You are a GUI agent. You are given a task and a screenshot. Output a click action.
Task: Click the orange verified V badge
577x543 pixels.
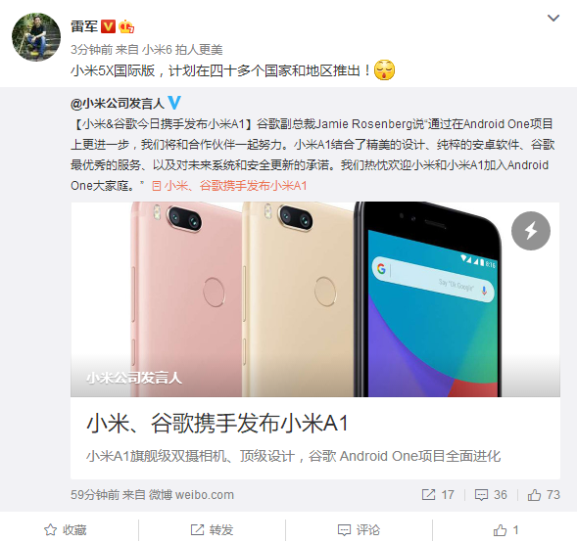108,26
